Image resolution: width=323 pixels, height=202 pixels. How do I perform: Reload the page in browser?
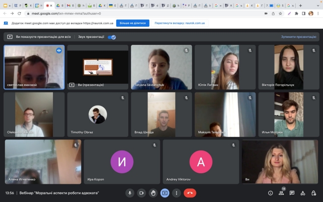19,14
